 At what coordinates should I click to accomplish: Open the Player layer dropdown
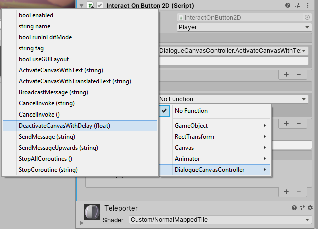tap(244, 27)
